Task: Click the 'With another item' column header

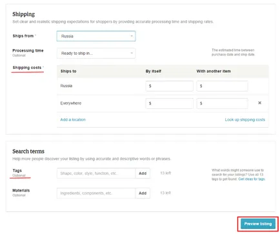Action: 214,71
